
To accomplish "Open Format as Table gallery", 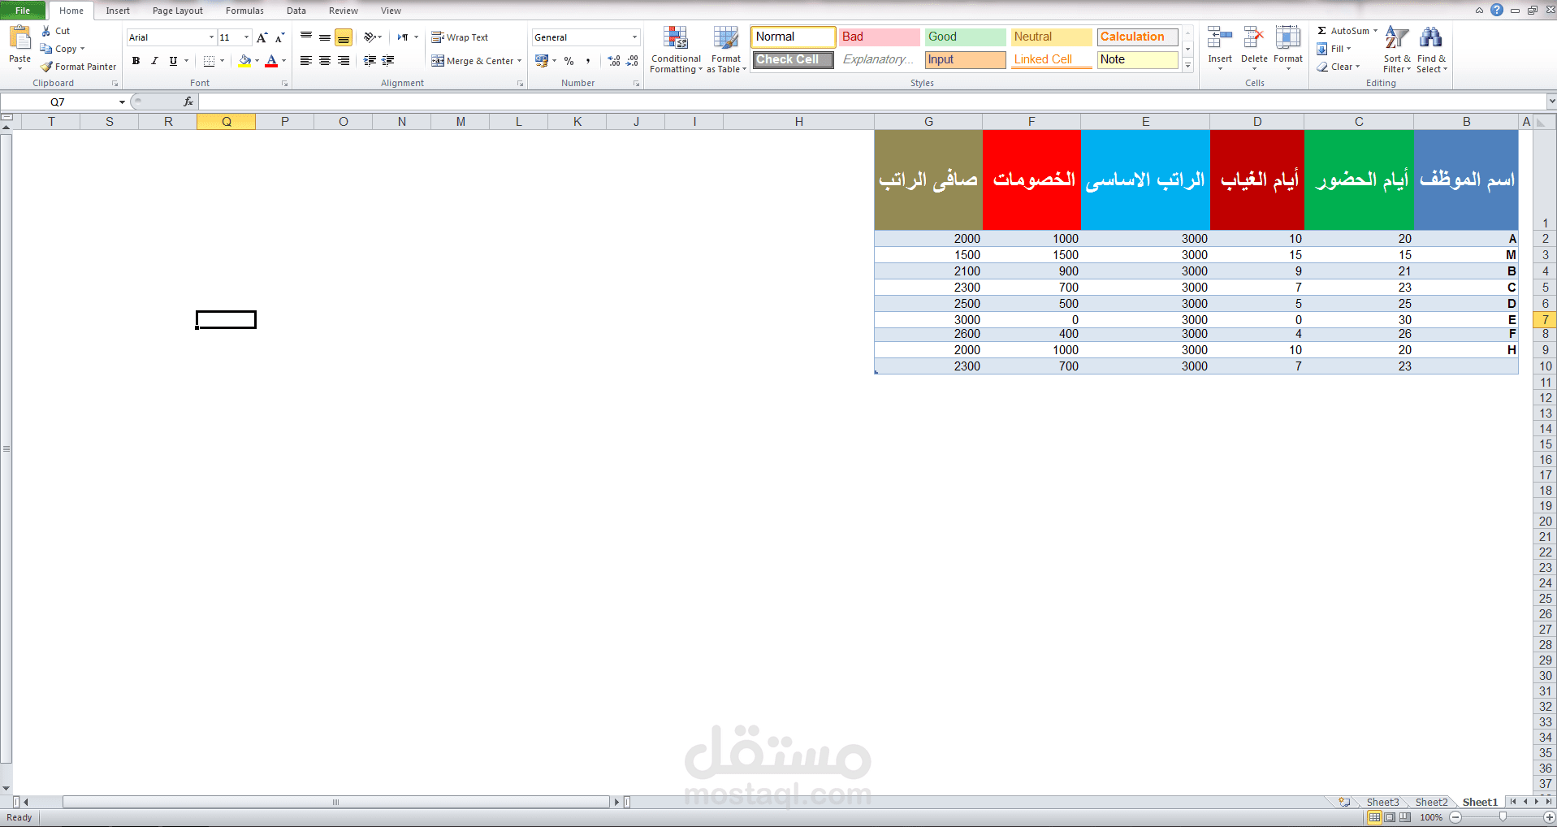I will pos(726,50).
